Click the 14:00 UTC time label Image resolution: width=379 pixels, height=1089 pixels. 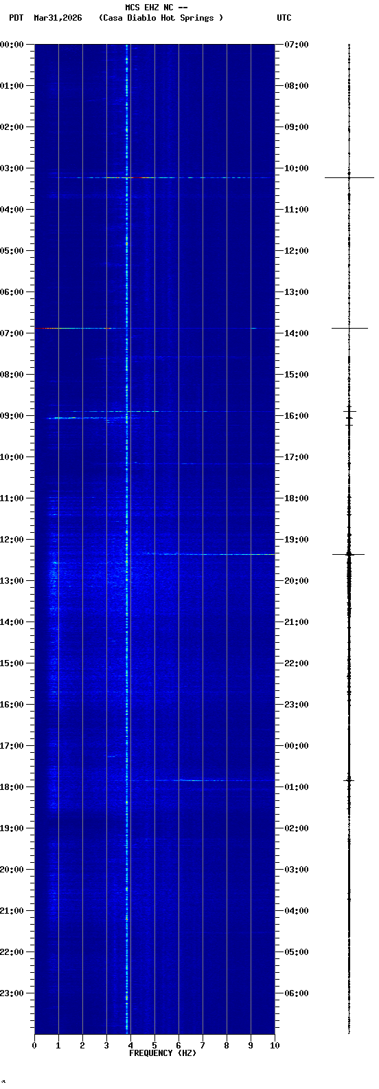pos(297,333)
